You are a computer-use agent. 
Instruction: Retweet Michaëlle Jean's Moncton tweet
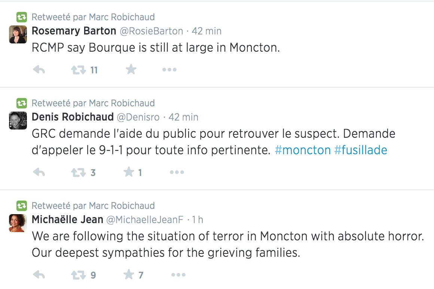(x=78, y=275)
